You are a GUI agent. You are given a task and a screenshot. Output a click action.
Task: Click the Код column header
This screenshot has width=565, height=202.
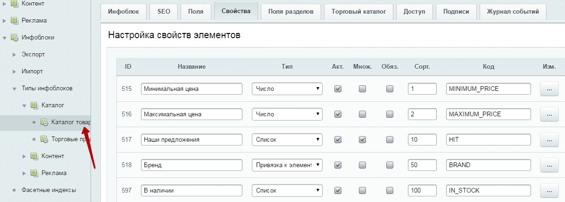point(488,66)
